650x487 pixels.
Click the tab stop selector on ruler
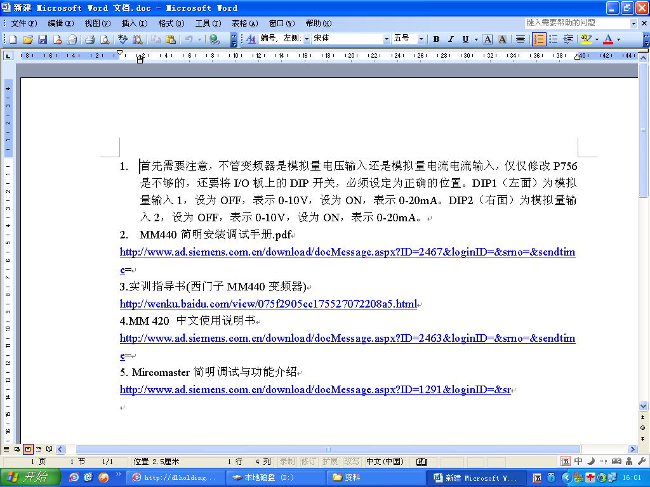[8, 56]
